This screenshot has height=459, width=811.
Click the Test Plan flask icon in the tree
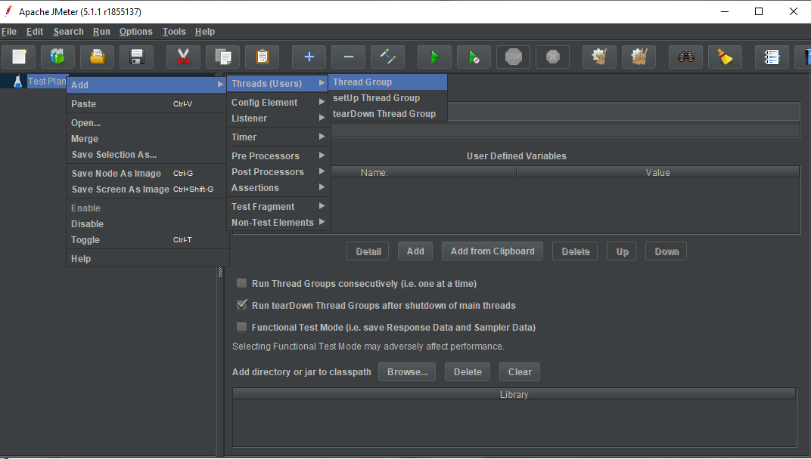pyautogui.click(x=17, y=82)
